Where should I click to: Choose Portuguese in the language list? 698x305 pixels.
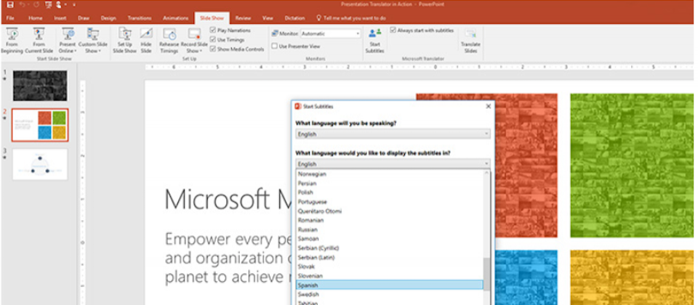[390, 202]
